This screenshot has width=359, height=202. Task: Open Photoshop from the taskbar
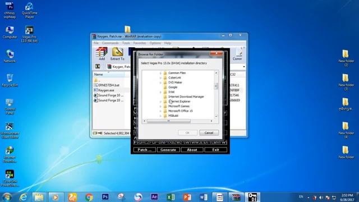[x=105, y=197]
